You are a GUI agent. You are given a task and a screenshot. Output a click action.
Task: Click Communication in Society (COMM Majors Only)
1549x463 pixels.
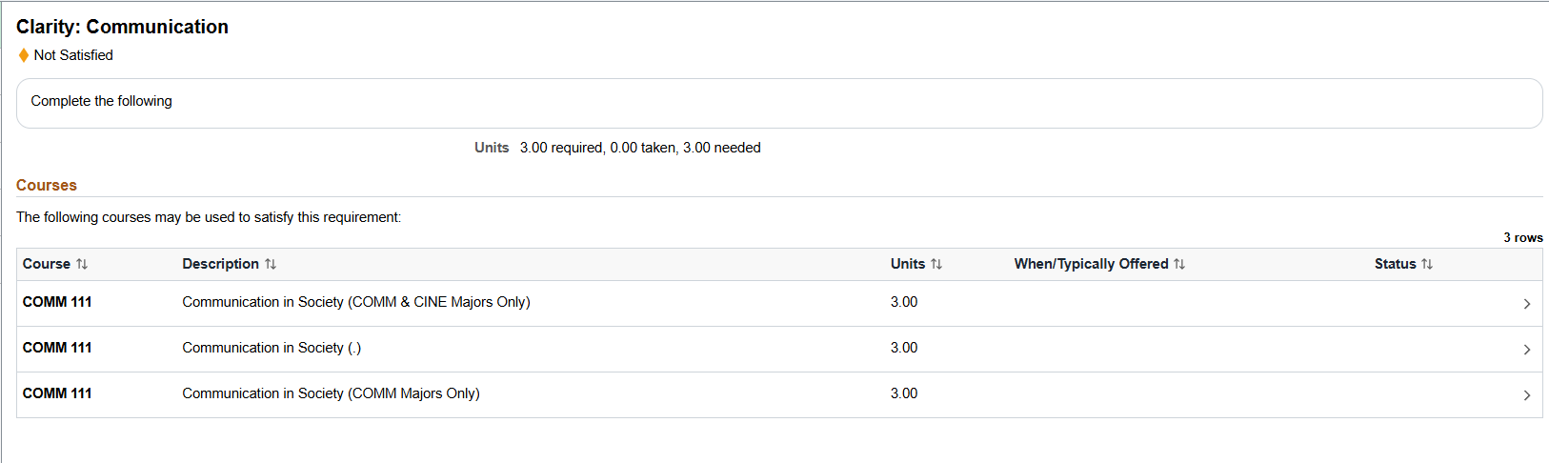(331, 393)
